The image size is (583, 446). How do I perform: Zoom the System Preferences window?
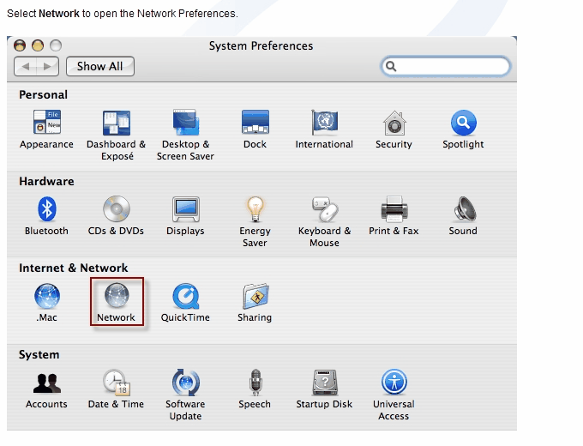pos(56,45)
